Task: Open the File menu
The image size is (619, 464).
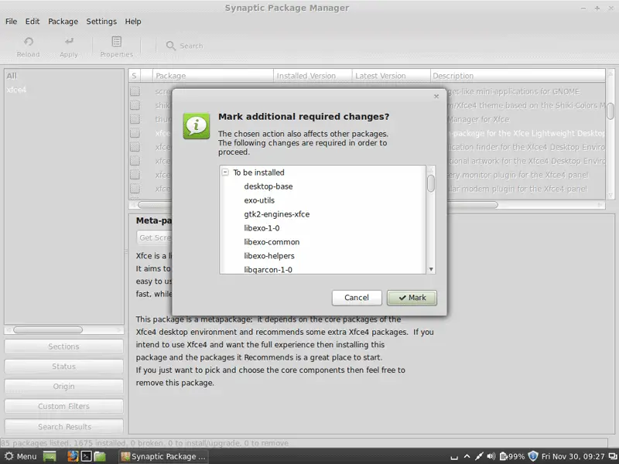Action: coord(11,22)
